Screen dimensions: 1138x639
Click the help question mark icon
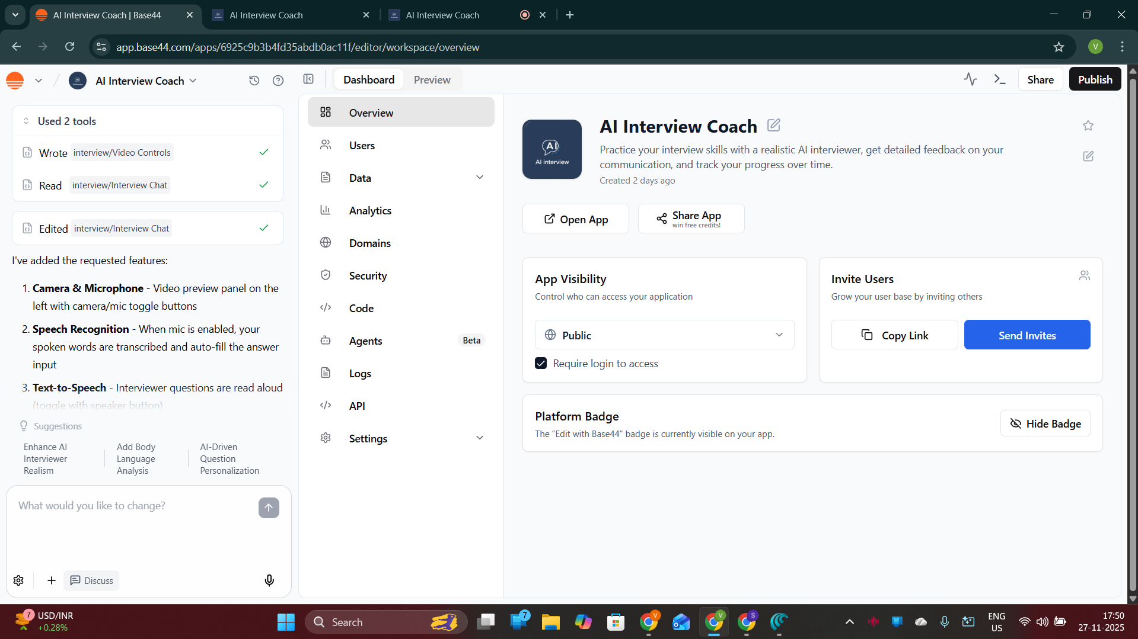click(278, 81)
